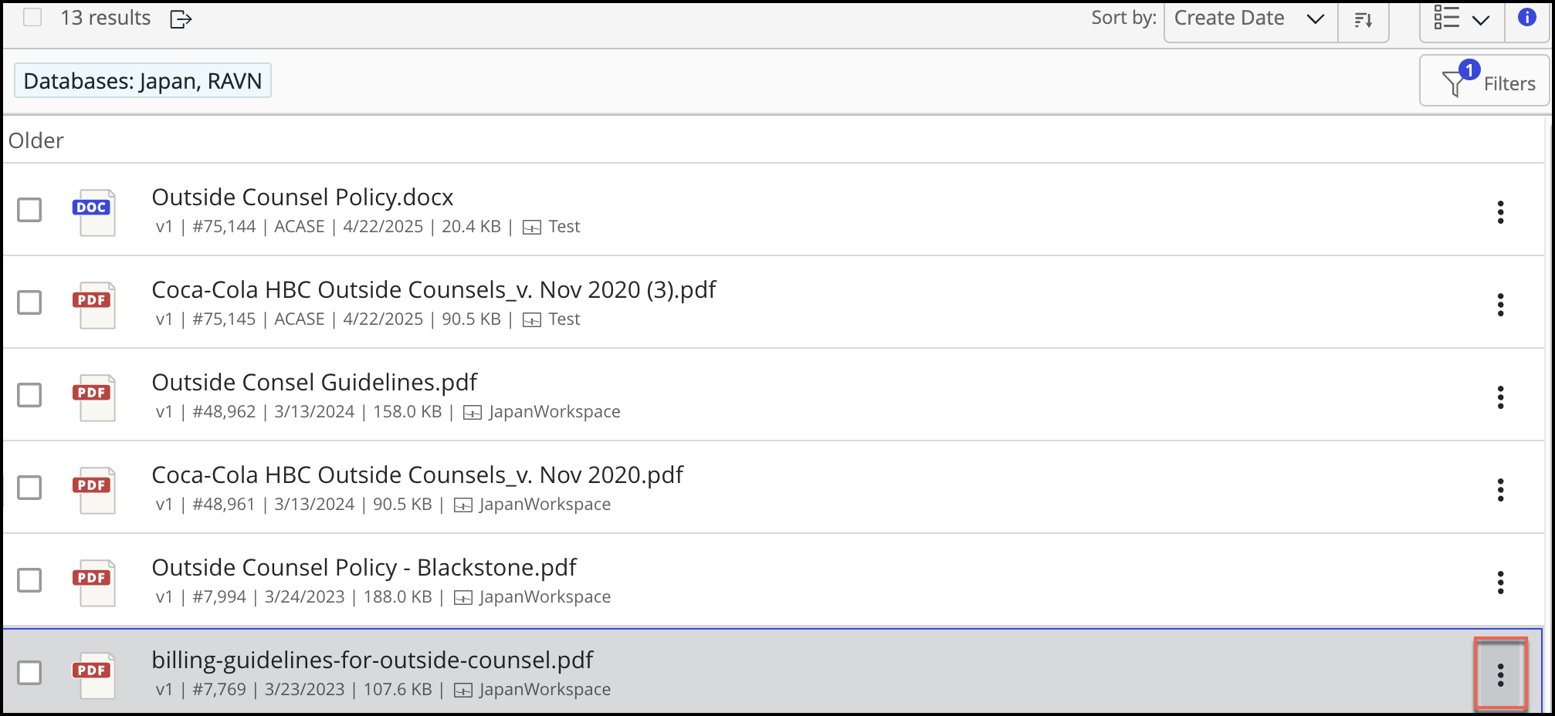1555x716 pixels.
Task: Open Coca-Cola HBC Outside Counsels_v. Nov 2020.pdf
Action: [x=417, y=475]
